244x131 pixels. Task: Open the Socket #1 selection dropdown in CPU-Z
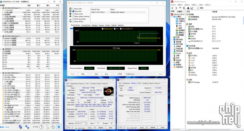click(81, 123)
